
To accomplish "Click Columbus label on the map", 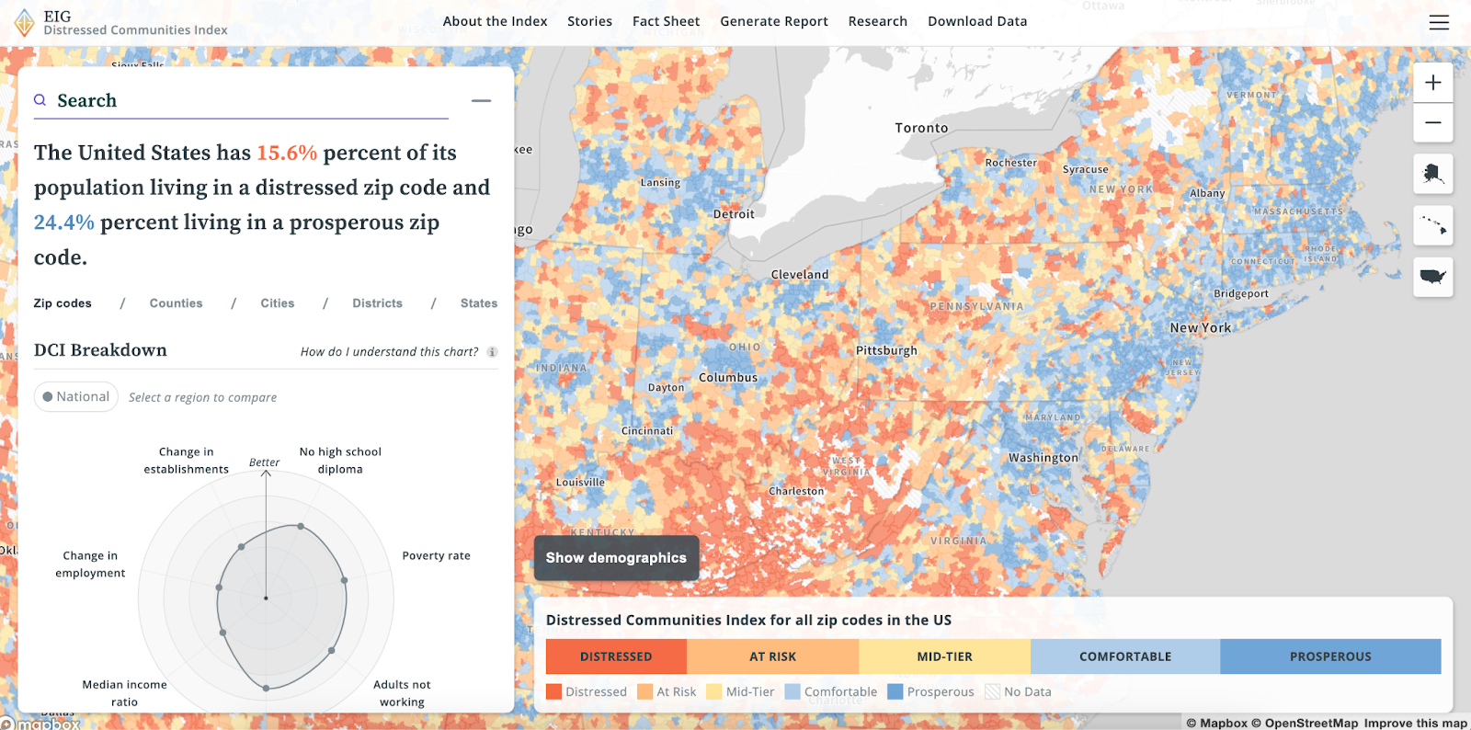I will point(728,378).
